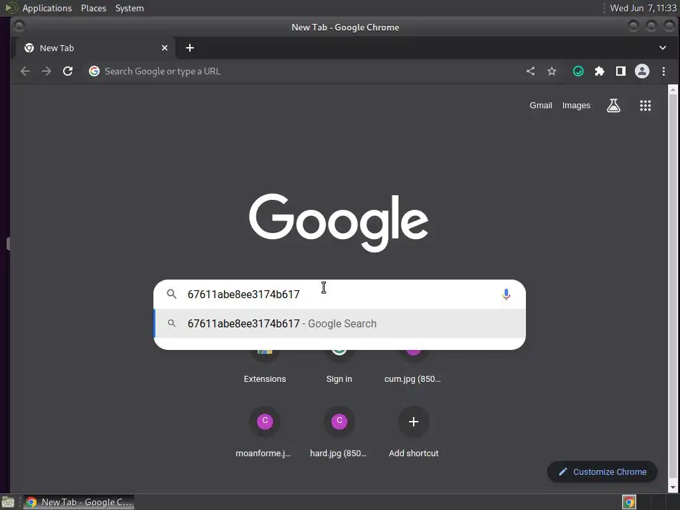Open the Applications menu

pos(47,8)
